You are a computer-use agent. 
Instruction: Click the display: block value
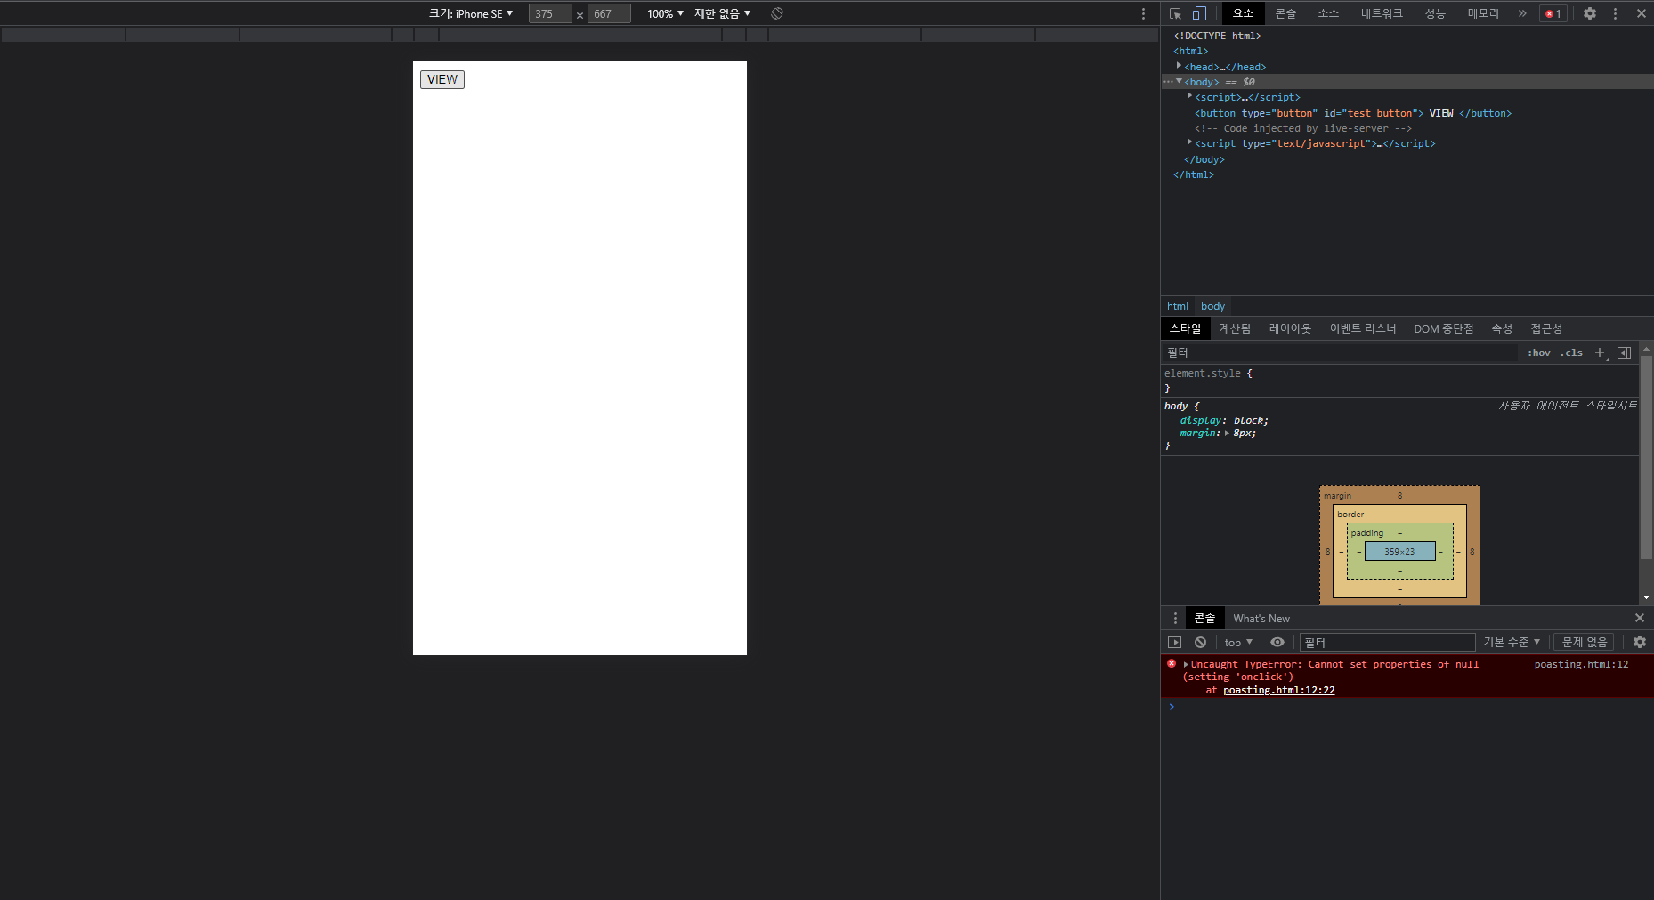point(1248,420)
